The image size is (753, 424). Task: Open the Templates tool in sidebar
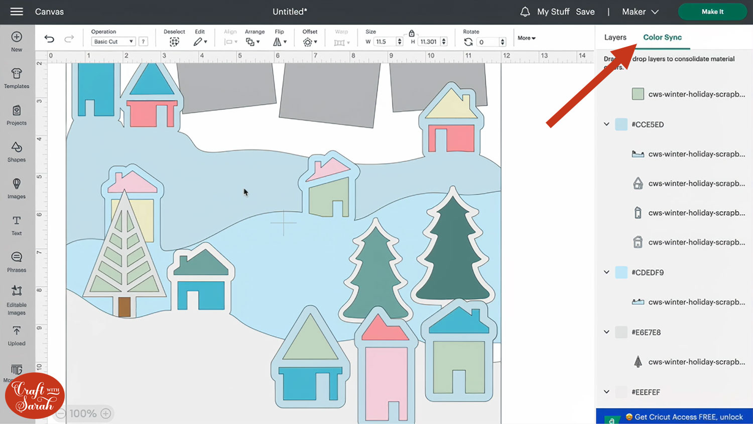point(17,78)
